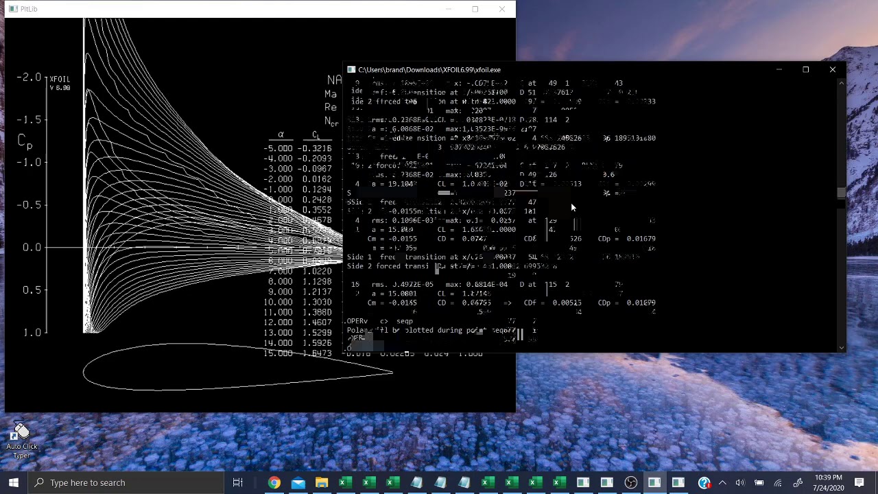
Task: Click the PltLib title bar text
Action: [x=29, y=9]
